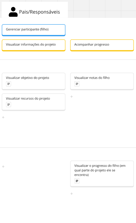Open the Visualizar objetivo do projeto card

tap(34, 82)
